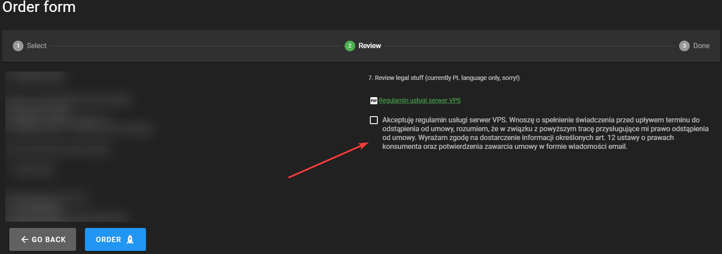
Task: Click the left arrow icon in GO BACK
Action: [25, 239]
